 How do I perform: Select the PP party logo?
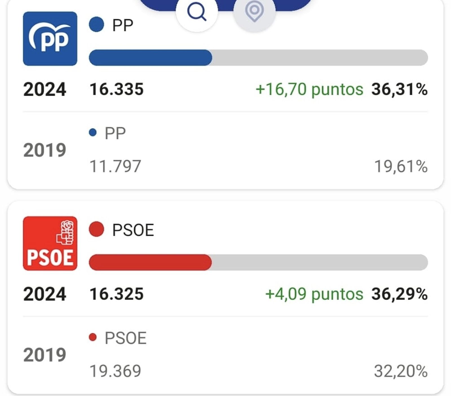tap(50, 38)
